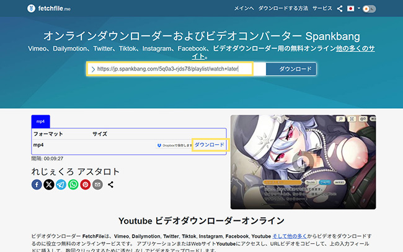Open the そして他の多く link
The image size is (403, 252).
[x=290, y=236]
